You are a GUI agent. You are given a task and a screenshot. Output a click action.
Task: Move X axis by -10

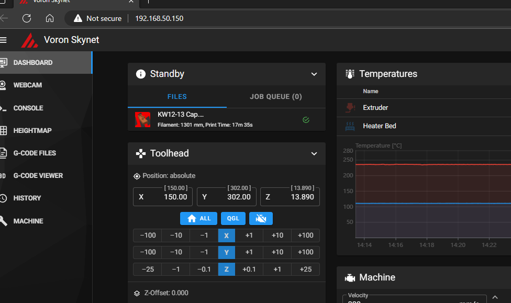tap(176, 235)
